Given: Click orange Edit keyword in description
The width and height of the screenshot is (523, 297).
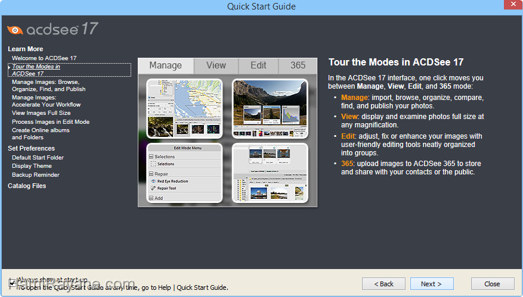Looking at the screenshot, I should point(348,136).
